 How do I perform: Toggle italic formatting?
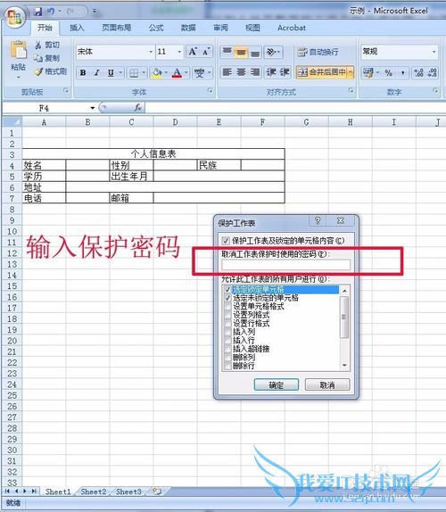tap(96, 72)
